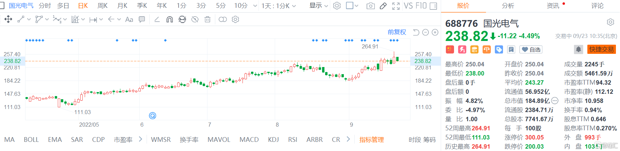Screen dimensions: 620x151
Task: Select the arrow marker tool
Action: [x=111, y=19]
